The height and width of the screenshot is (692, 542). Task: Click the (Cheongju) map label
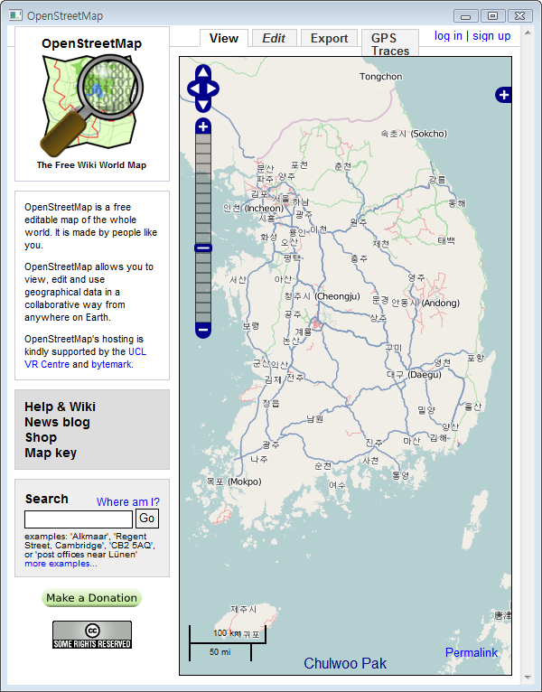[337, 296]
